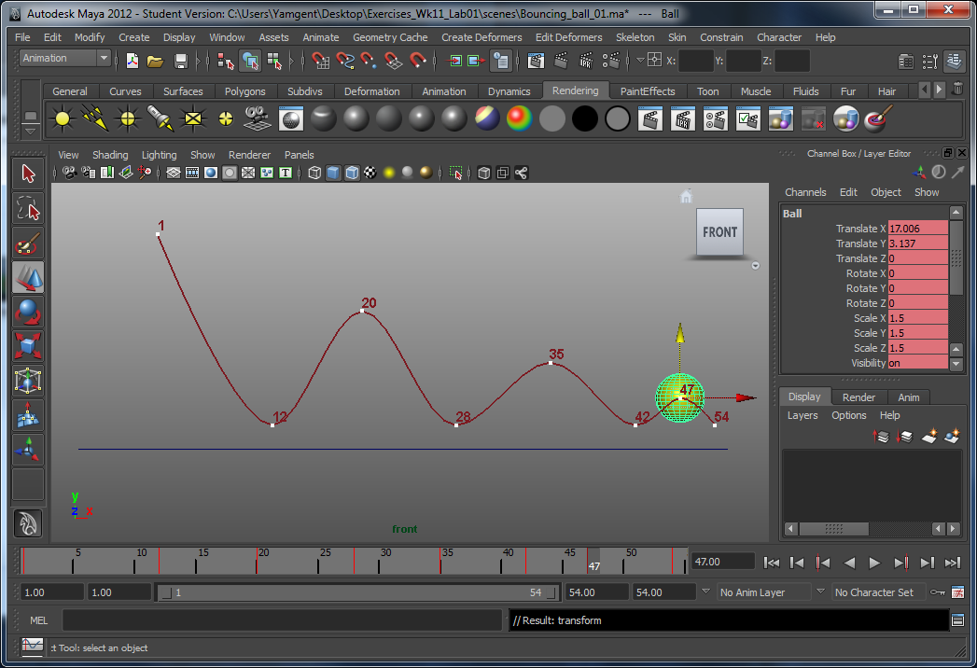Click the shelf tabs scroll right arrow
Viewport: 977px width, 668px height.
939,90
